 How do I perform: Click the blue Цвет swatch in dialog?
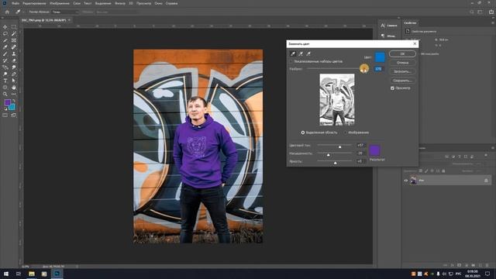380,57
